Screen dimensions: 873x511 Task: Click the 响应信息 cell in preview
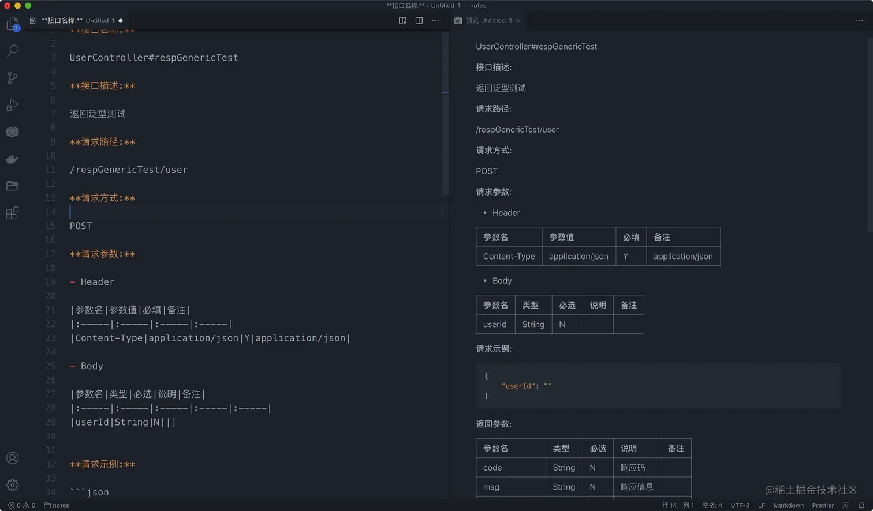pyautogui.click(x=637, y=487)
